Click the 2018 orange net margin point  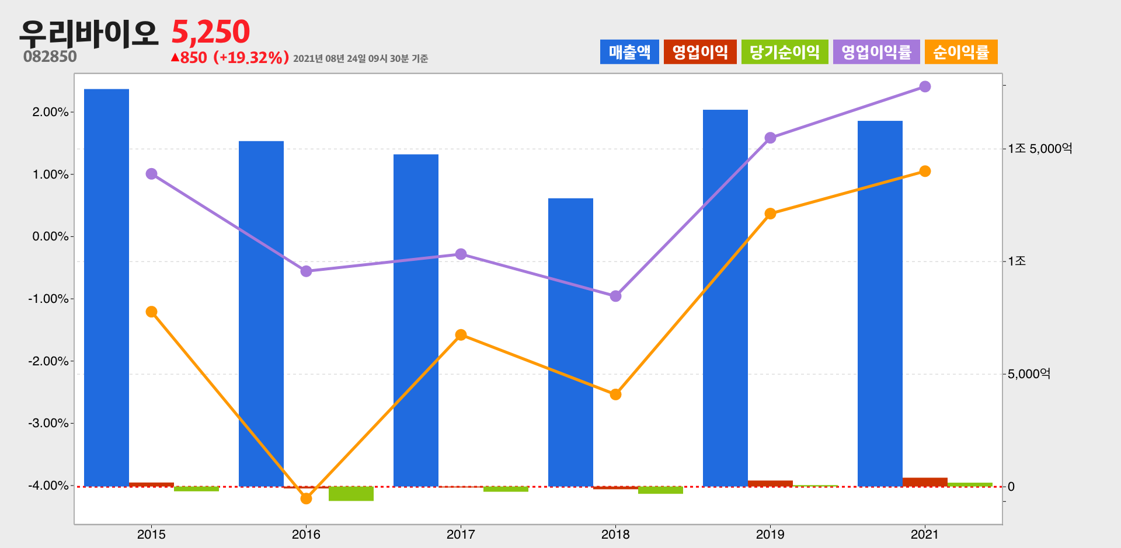(x=615, y=395)
